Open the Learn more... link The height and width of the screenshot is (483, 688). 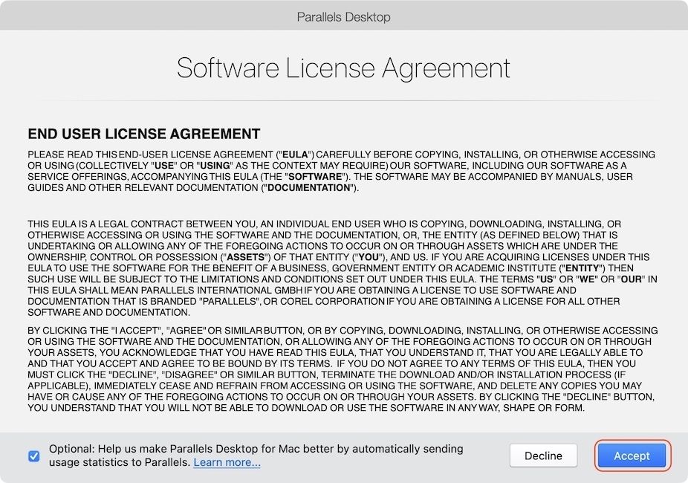[227, 462]
